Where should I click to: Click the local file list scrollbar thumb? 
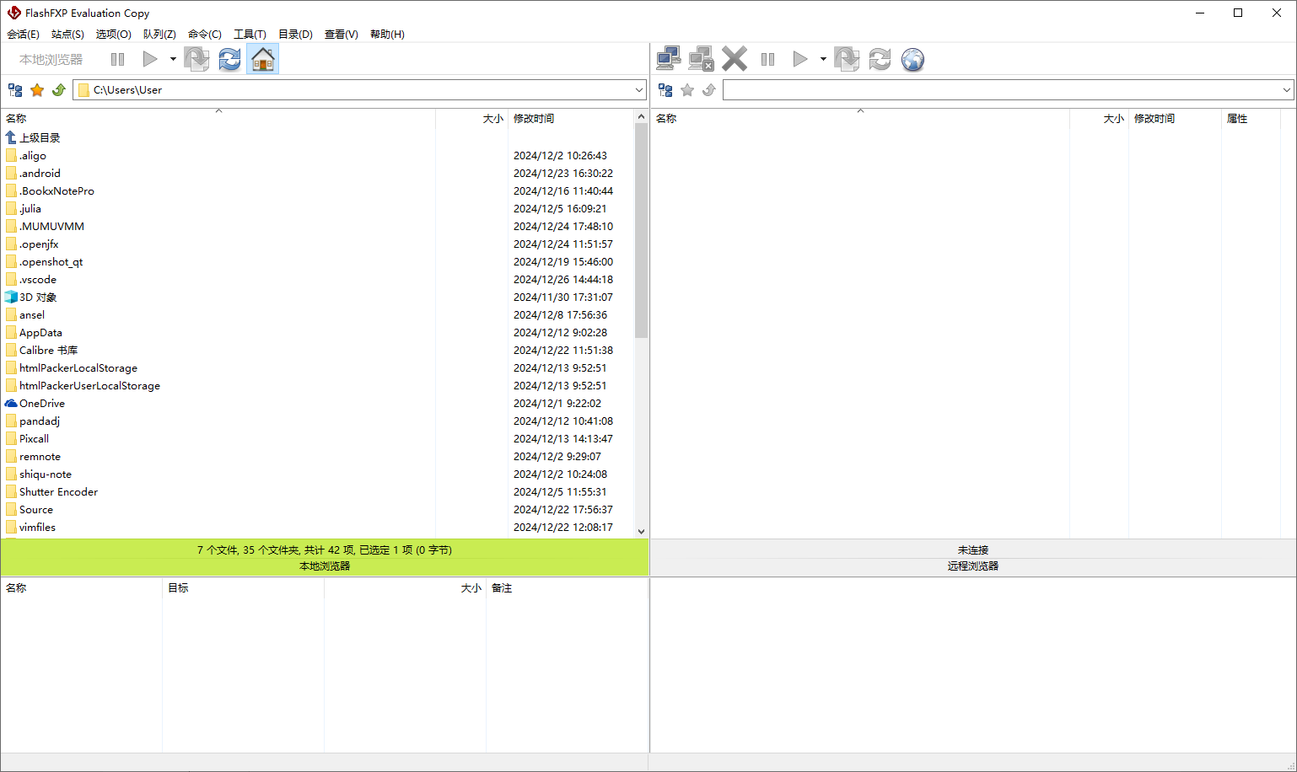641,231
